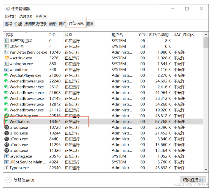Click memory value 87,768 K
Viewport: 211px width, 188px height.
[x=163, y=121]
